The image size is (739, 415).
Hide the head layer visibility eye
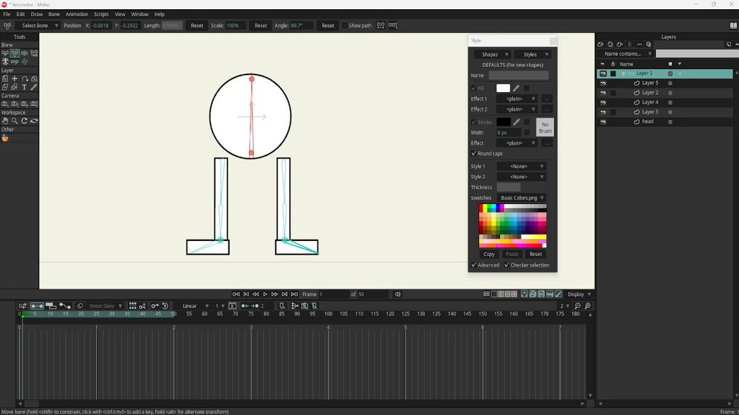(x=603, y=122)
